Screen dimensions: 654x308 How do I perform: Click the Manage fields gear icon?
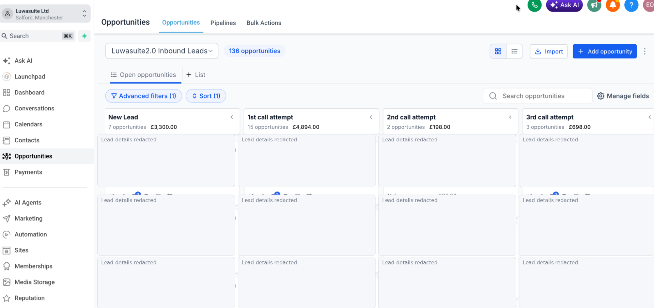[x=601, y=96]
